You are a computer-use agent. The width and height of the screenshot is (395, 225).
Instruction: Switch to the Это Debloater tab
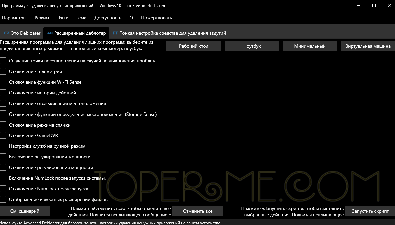pos(22,33)
